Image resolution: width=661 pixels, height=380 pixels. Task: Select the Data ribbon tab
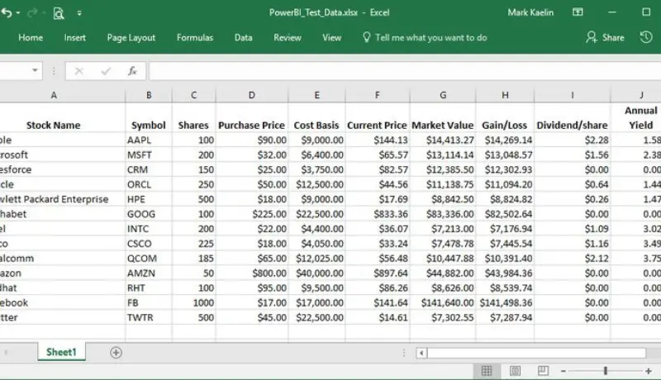click(x=243, y=37)
